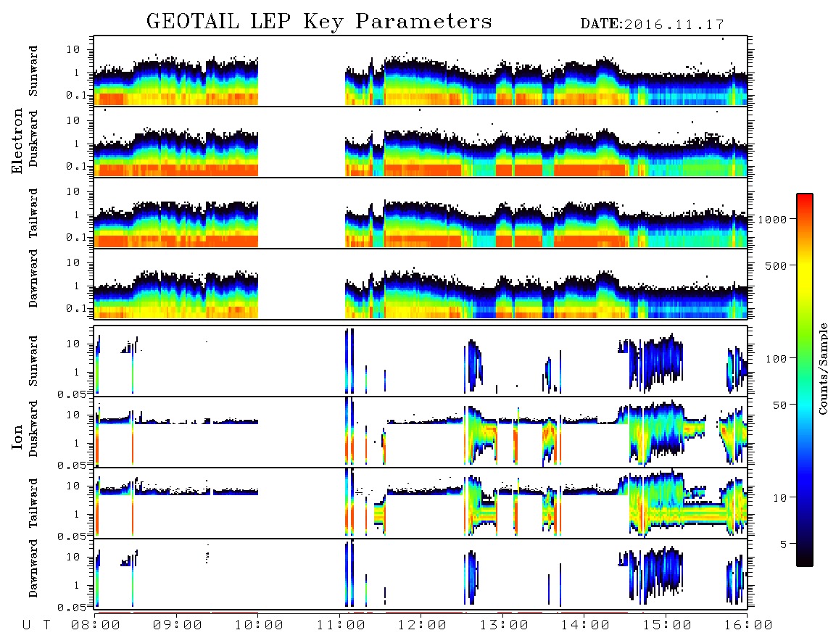
Task: Click the rainbow color scale bar
Action: (x=805, y=380)
